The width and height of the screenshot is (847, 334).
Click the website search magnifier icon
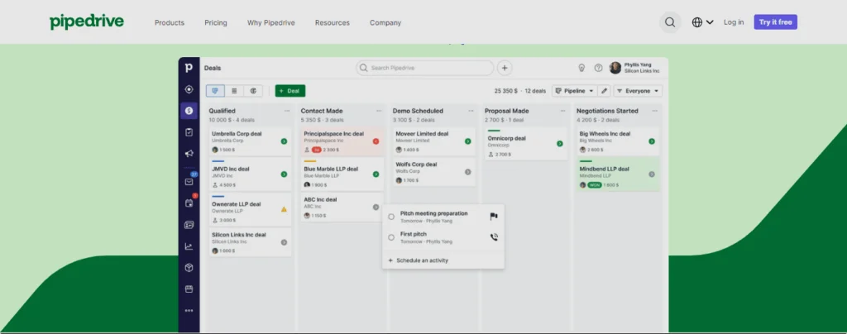click(x=669, y=22)
